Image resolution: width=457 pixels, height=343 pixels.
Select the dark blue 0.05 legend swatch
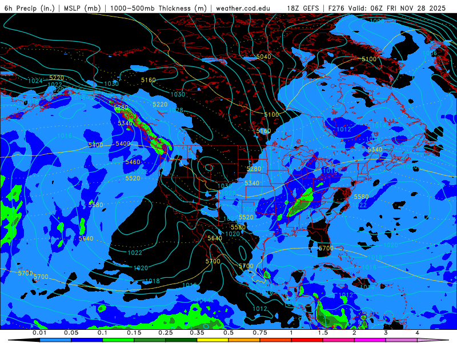(87, 340)
